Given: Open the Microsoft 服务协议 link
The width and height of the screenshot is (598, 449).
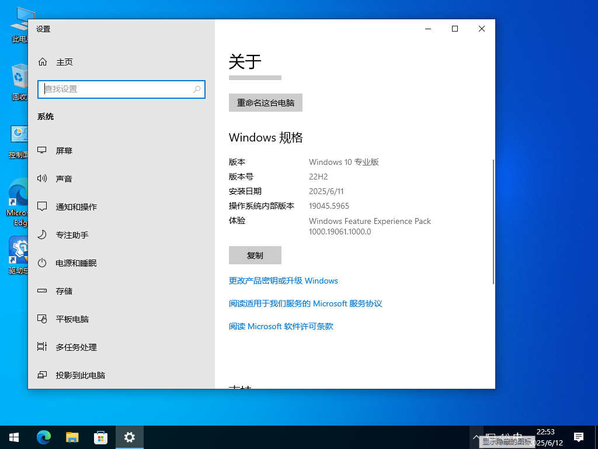Looking at the screenshot, I should (305, 303).
